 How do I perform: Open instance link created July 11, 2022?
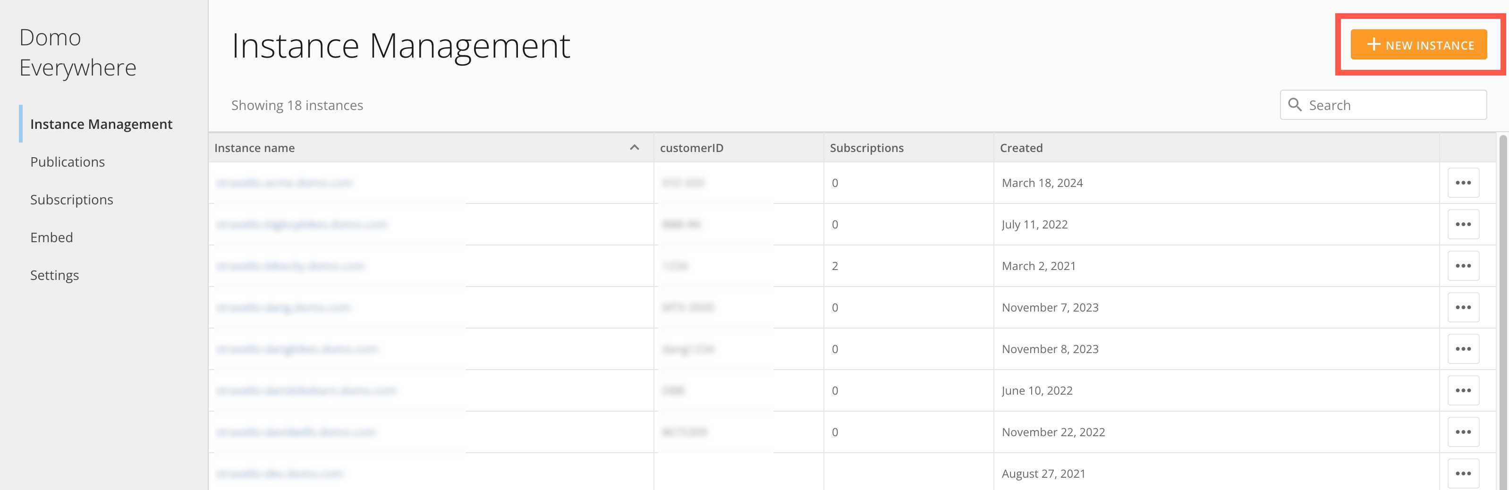pyautogui.click(x=301, y=224)
